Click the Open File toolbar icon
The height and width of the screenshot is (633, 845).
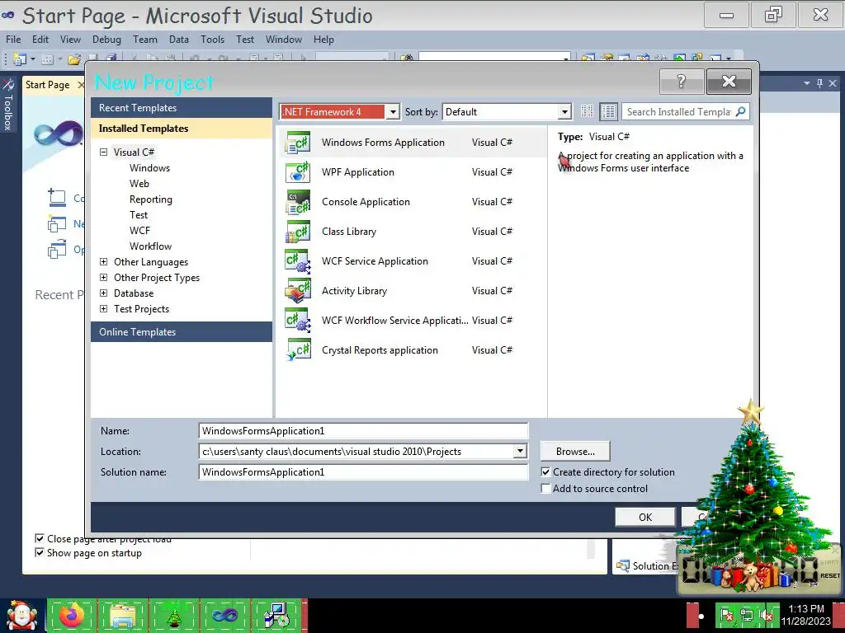point(74,59)
